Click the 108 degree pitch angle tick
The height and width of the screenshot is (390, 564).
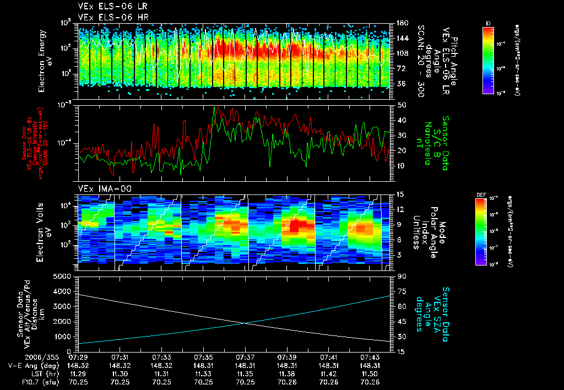[x=402, y=53]
